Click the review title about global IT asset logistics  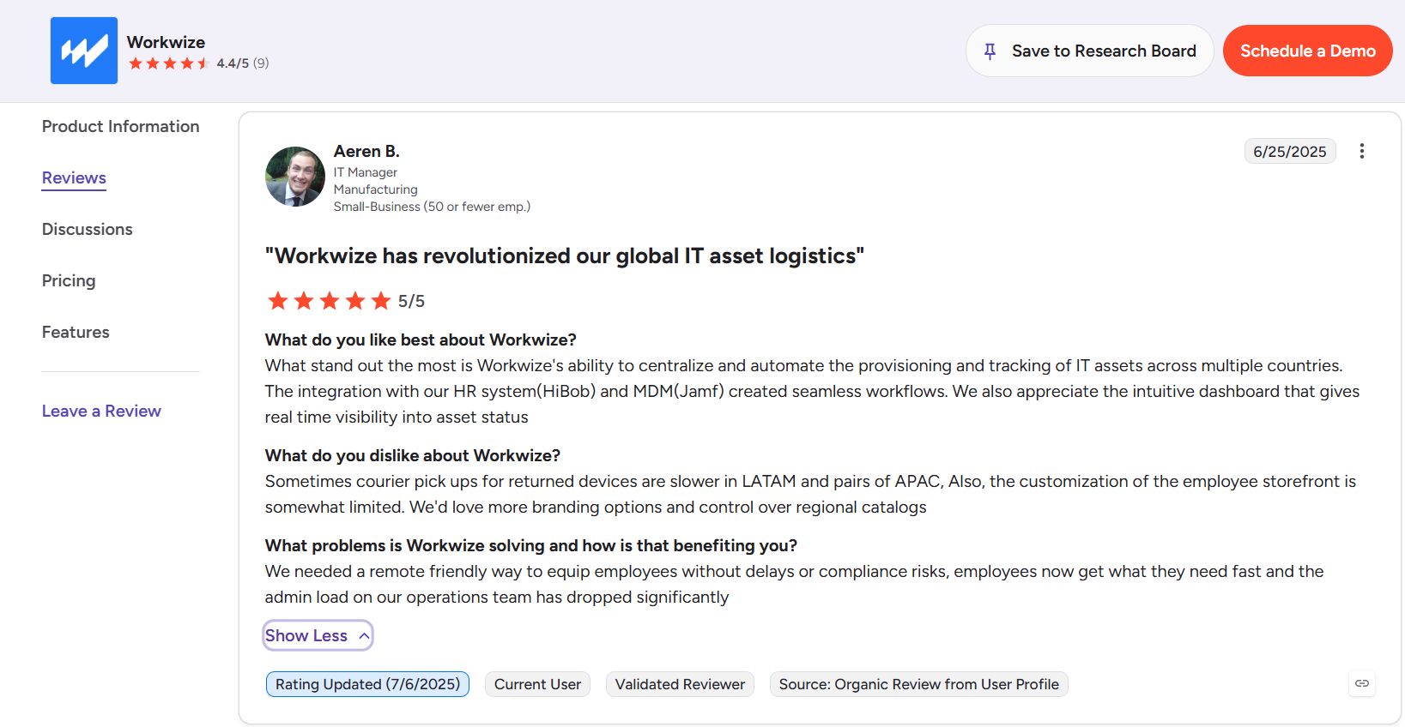564,255
